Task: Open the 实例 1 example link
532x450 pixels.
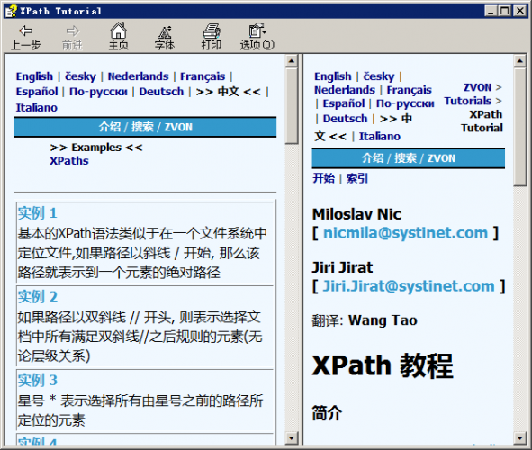Action: tap(37, 213)
